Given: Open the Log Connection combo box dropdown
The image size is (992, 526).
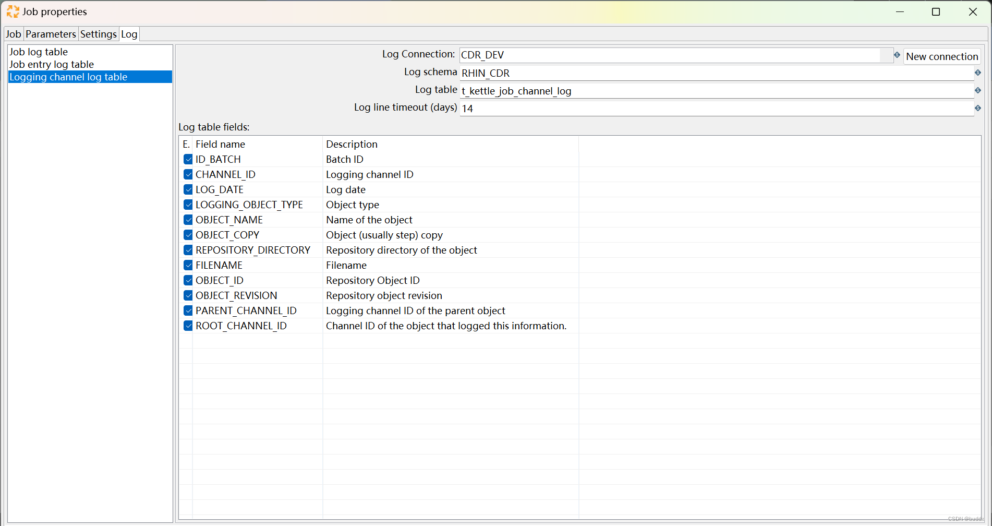Looking at the screenshot, I should click(x=886, y=55).
